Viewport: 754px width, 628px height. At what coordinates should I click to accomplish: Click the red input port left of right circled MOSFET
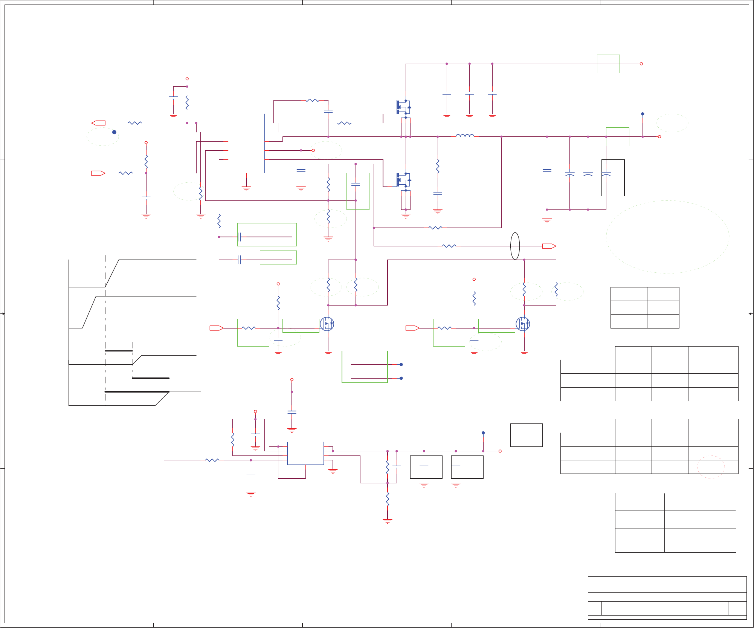(412, 328)
